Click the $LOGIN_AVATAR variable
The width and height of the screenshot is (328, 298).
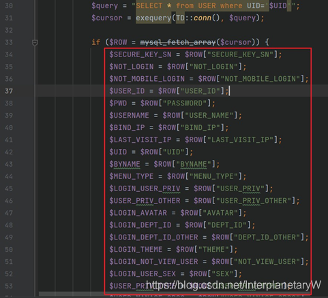click(x=138, y=213)
